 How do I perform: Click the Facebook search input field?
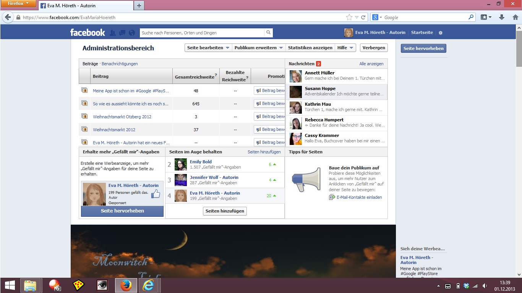[x=202, y=33]
